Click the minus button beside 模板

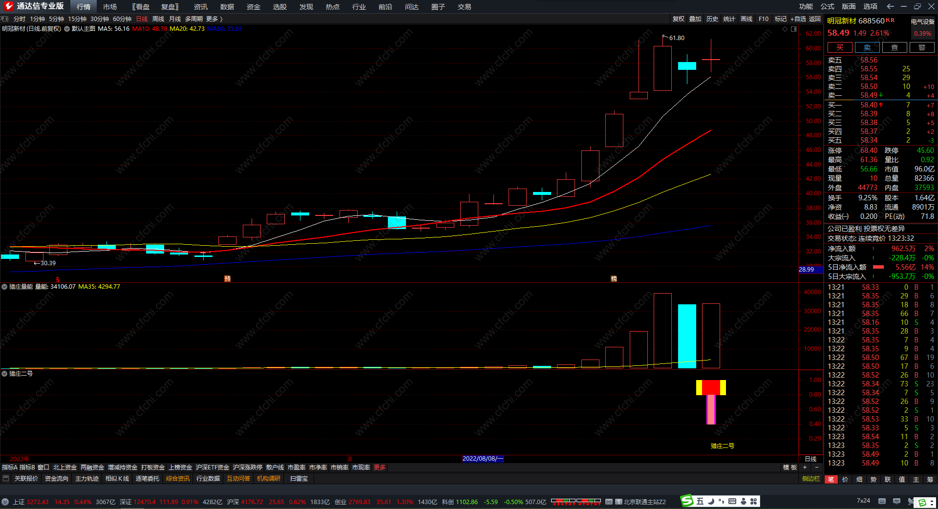point(816,467)
